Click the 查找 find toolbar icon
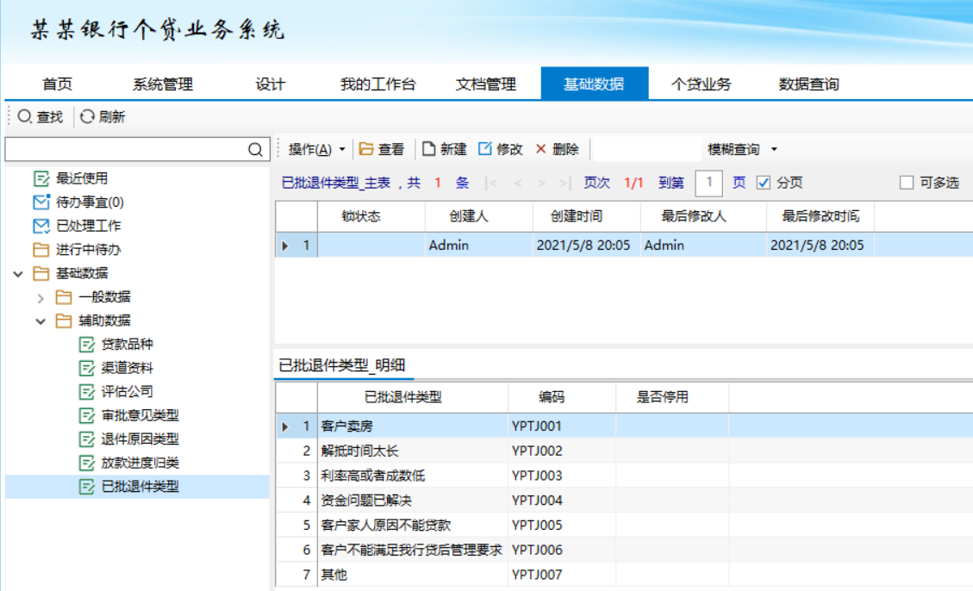This screenshot has height=591, width=973. click(25, 117)
